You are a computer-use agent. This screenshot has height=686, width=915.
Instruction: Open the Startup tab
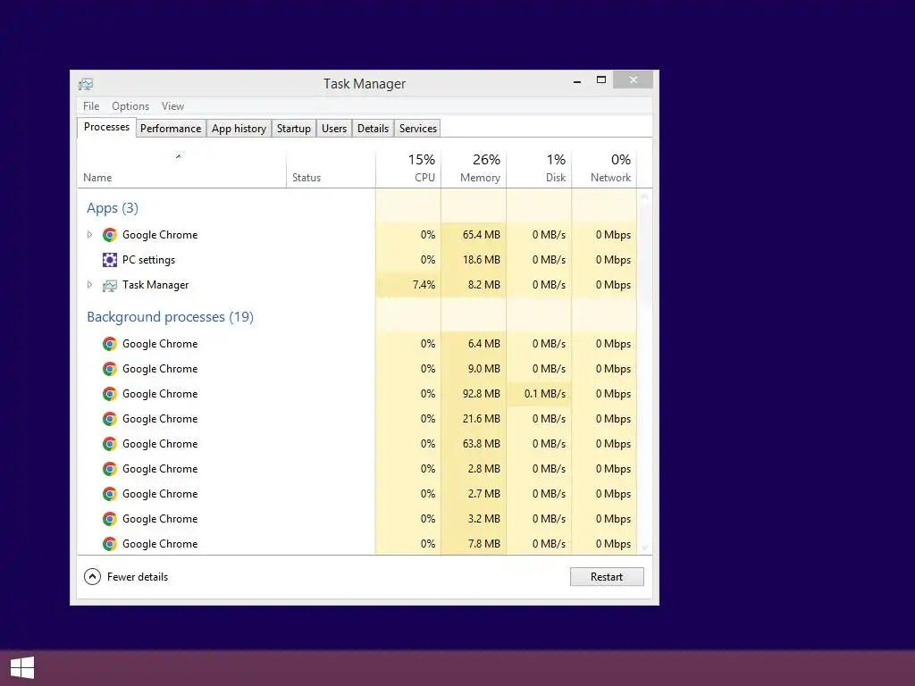coord(293,129)
